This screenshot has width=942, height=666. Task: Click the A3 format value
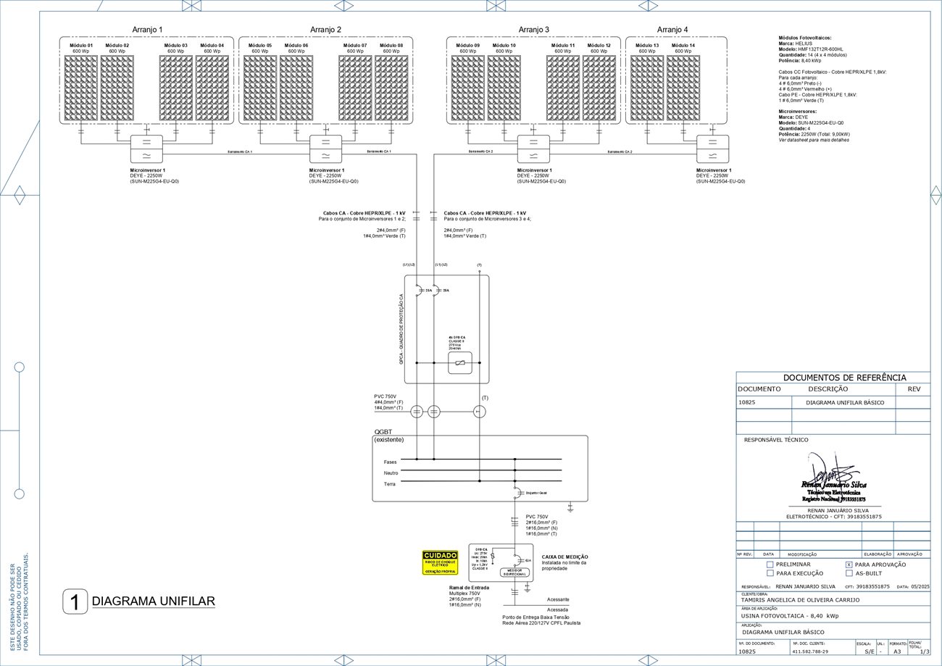897,652
